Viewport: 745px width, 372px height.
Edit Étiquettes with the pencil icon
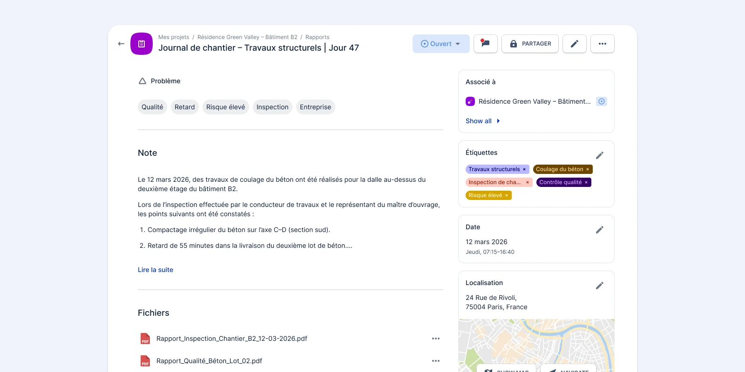click(600, 155)
